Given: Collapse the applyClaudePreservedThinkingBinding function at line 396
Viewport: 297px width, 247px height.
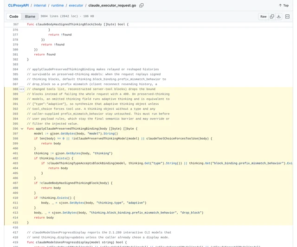Looking at the screenshot, I should 22,129.
